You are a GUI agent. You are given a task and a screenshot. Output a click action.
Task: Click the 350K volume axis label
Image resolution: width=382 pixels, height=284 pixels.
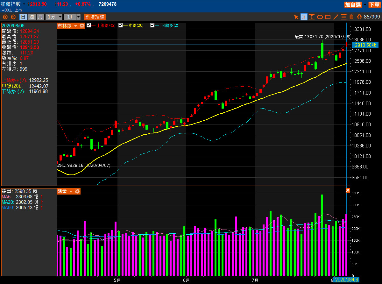[356, 193]
